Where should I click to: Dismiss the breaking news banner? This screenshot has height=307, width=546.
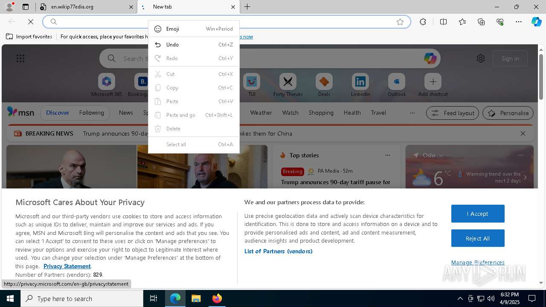[523, 133]
